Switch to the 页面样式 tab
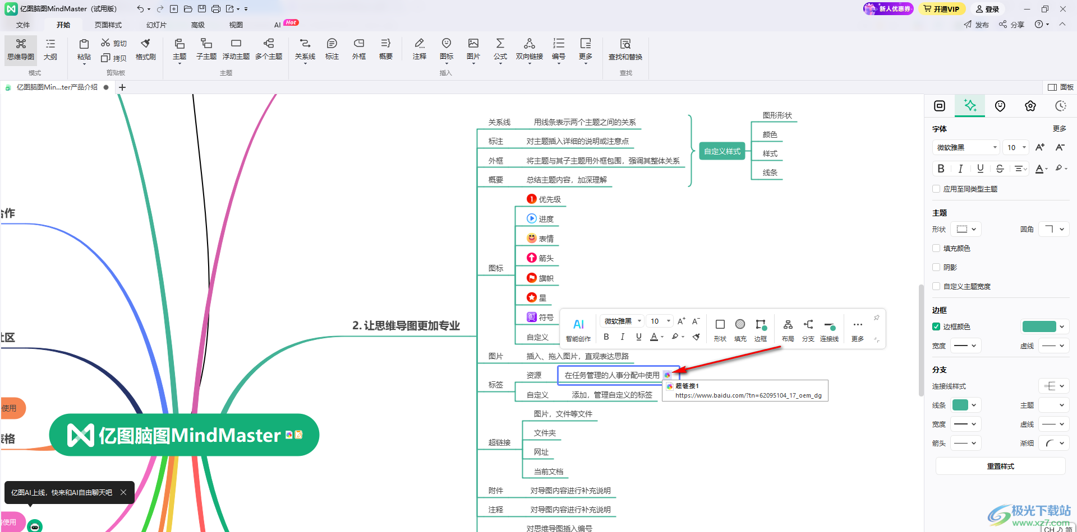This screenshot has width=1077, height=532. pos(108,25)
